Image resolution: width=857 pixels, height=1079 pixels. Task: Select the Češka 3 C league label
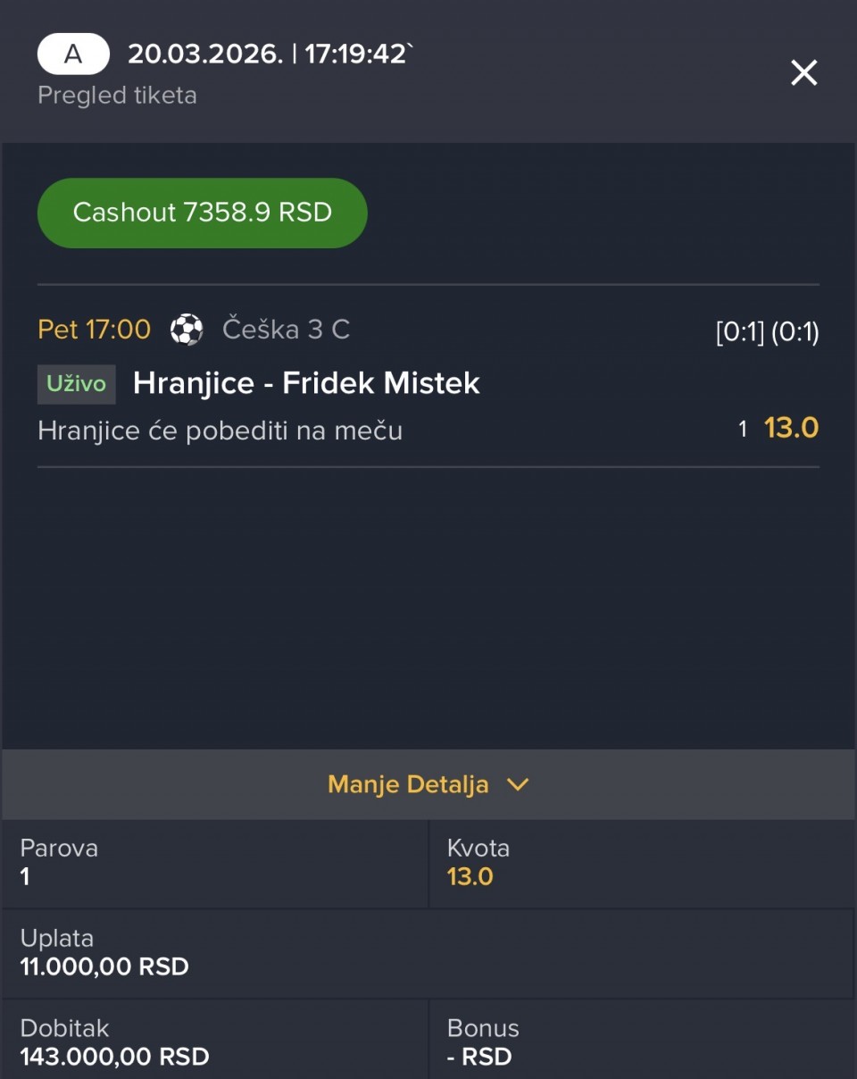[x=286, y=330]
